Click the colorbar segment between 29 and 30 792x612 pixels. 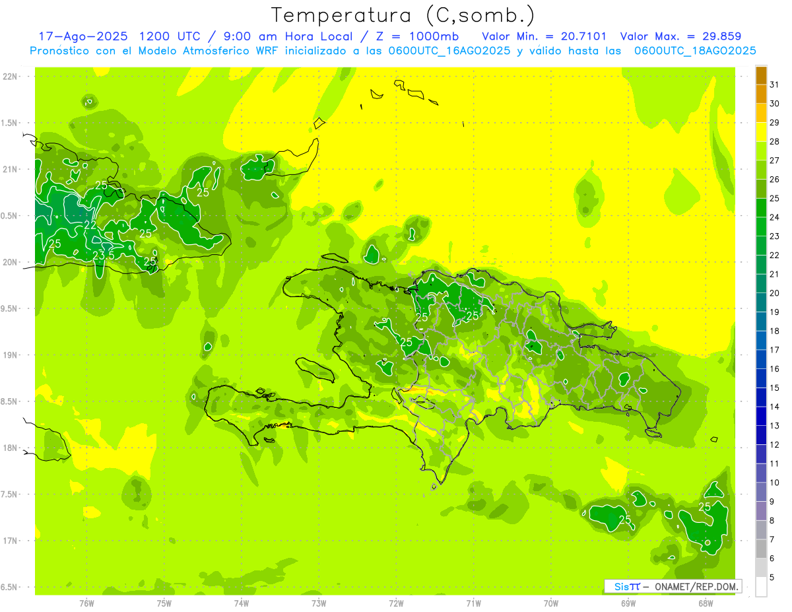tap(761, 113)
